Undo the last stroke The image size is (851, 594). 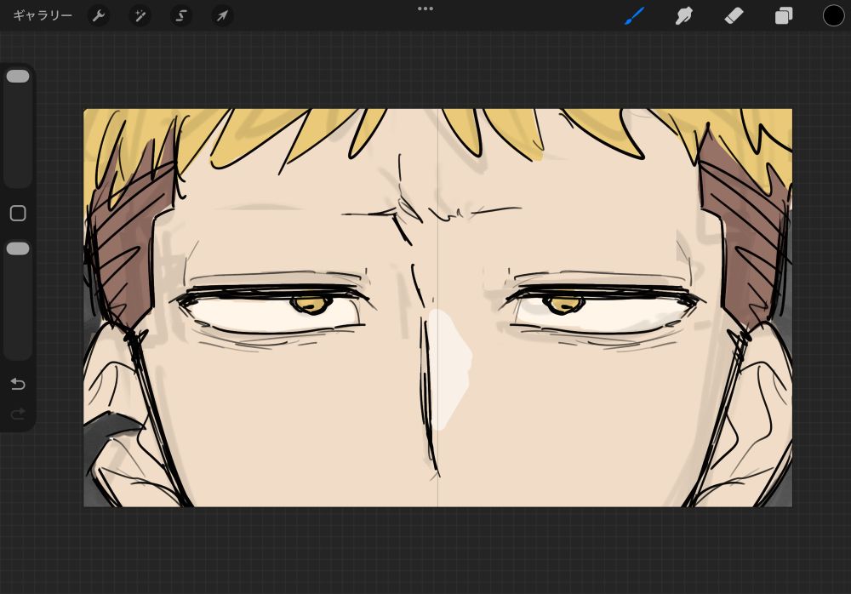click(x=18, y=384)
